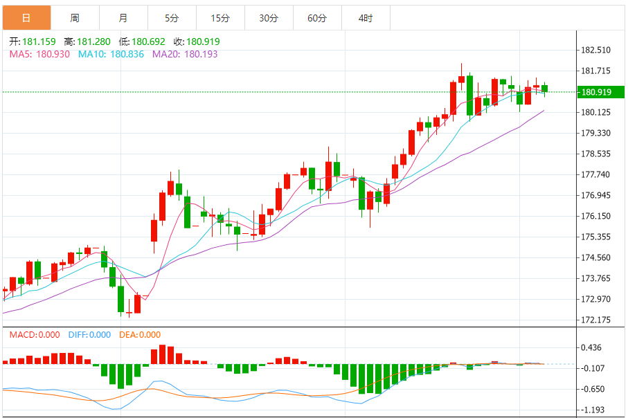The height and width of the screenshot is (418, 628).
Task: Switch to the 4时 four-hour tab
Action: pyautogui.click(x=366, y=18)
